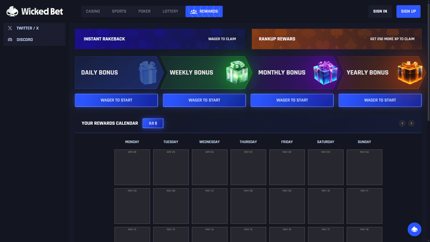The width and height of the screenshot is (430, 242).
Task: Open the floating Discord chat bubble
Action: coord(414,229)
